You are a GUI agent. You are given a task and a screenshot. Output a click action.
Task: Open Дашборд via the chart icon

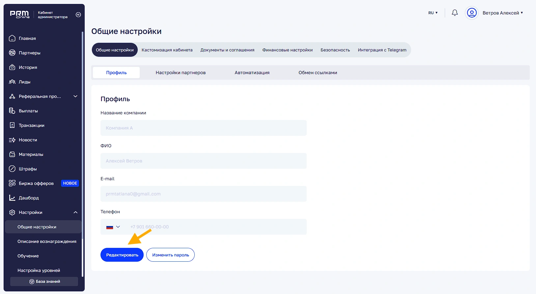pos(12,198)
